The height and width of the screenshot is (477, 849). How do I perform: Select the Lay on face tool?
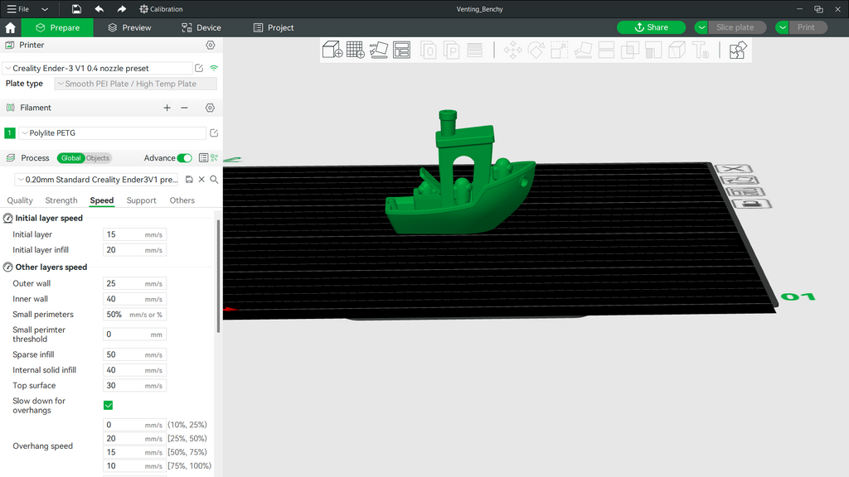pos(583,51)
